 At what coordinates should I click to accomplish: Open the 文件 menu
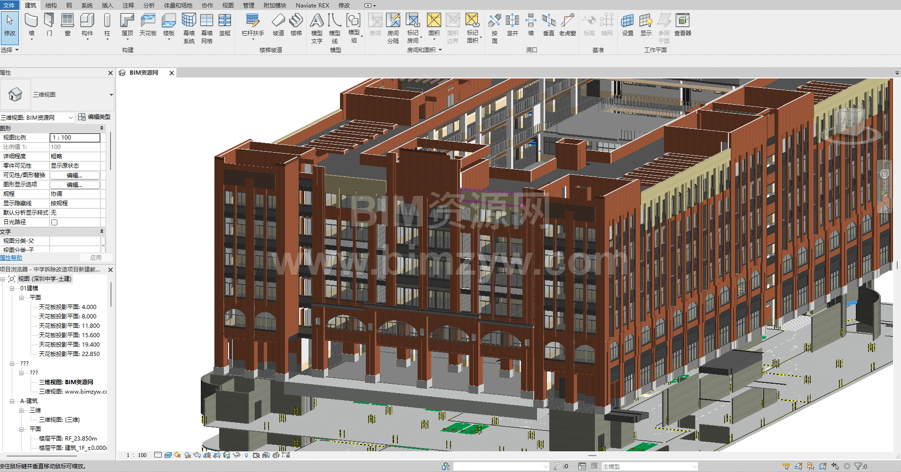coord(9,5)
